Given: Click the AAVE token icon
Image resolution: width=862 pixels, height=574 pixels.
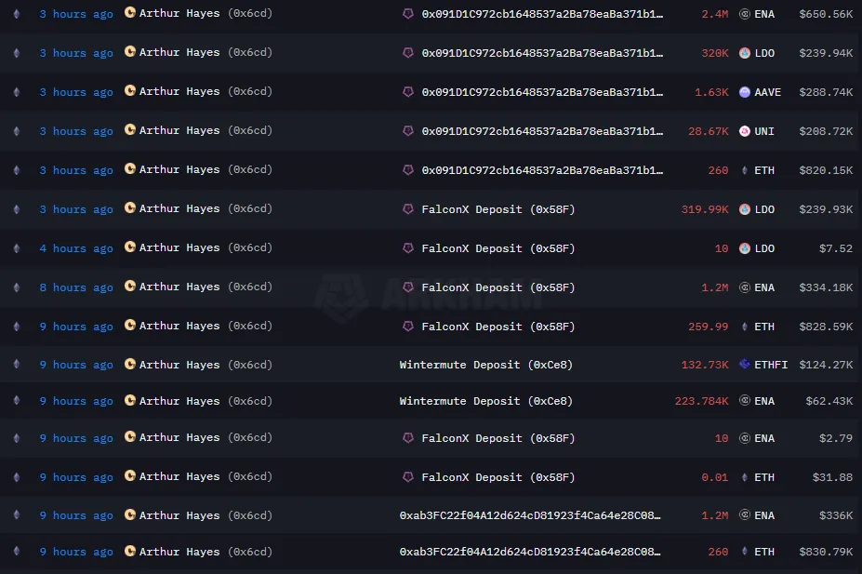Looking at the screenshot, I should (x=745, y=92).
